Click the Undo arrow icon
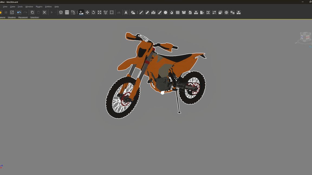Viewport: 312px width, 175px height. click(19, 12)
